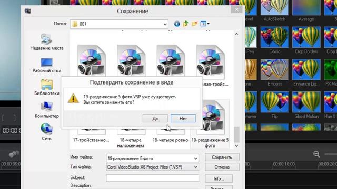
Task: Select the 19-раздвижение 5 фото file
Action: (x=210, y=124)
